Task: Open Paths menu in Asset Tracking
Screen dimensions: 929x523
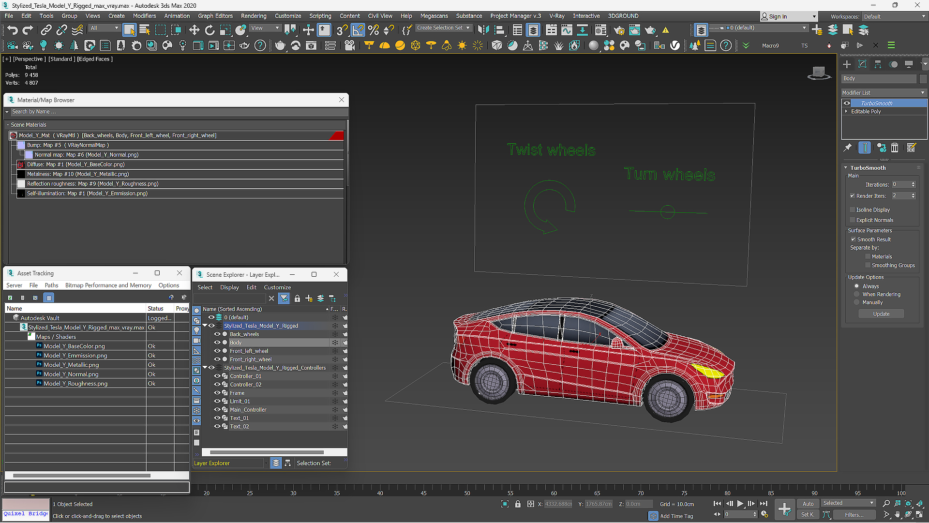Action: tap(51, 285)
